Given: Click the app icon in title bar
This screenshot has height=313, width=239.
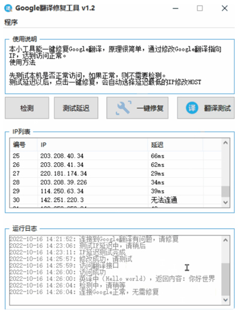Looking at the screenshot, I should pos(8,8).
